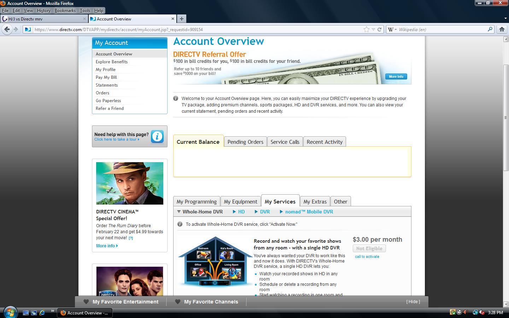Open Orders link in sidebar
Image resolution: width=509 pixels, height=318 pixels.
coord(103,93)
